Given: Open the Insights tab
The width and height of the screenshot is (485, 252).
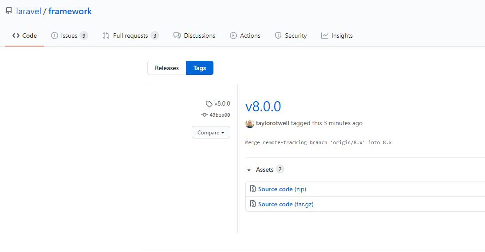Looking at the screenshot, I should 337,35.
